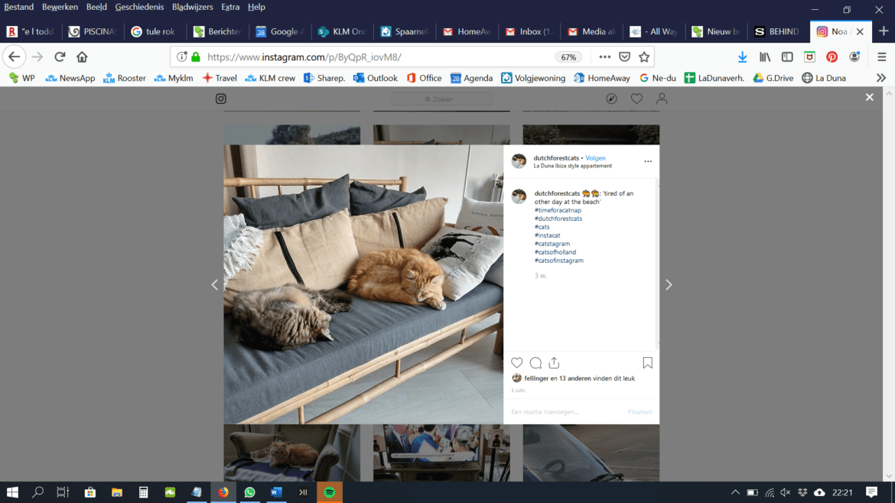This screenshot has width=895, height=503.
Task: Open page actions three-dot menu in address bar
Action: 605,57
